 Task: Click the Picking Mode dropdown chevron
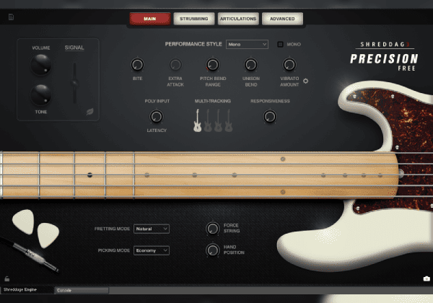(x=165, y=250)
